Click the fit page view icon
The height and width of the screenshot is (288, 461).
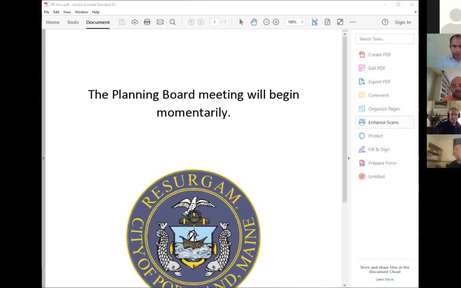pyautogui.click(x=327, y=22)
